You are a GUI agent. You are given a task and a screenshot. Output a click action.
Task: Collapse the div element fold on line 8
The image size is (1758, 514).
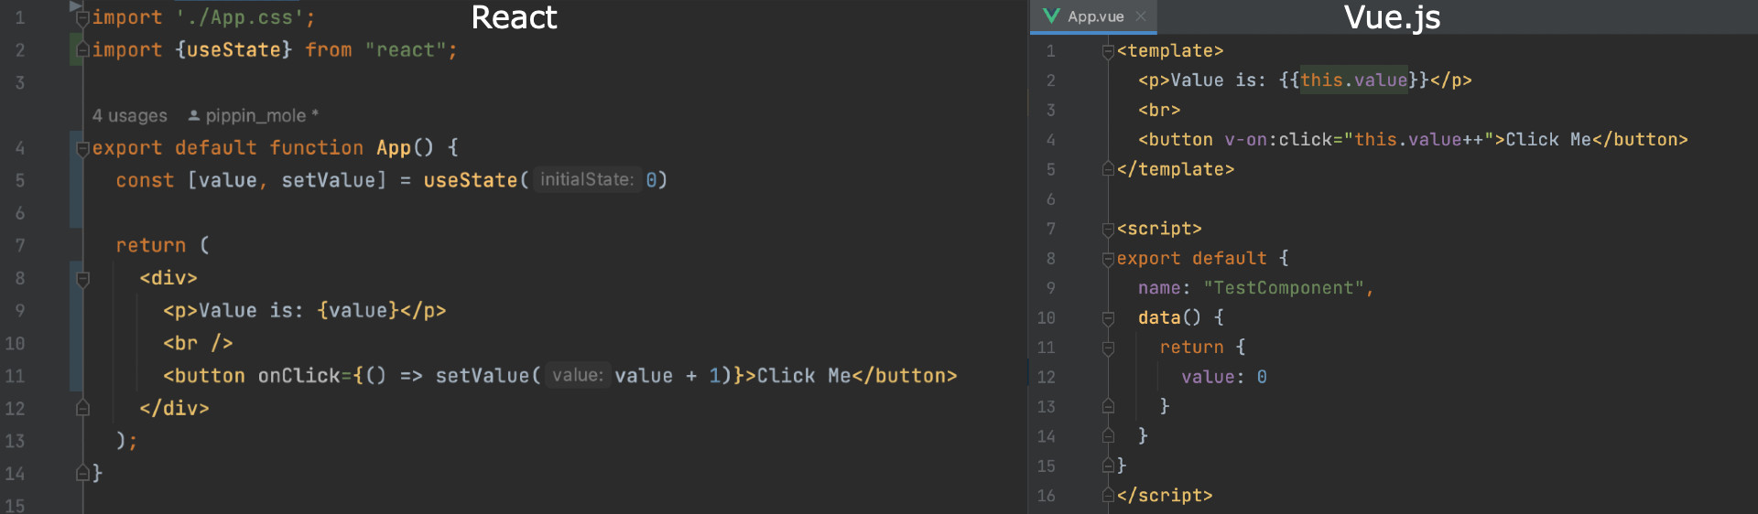[82, 278]
